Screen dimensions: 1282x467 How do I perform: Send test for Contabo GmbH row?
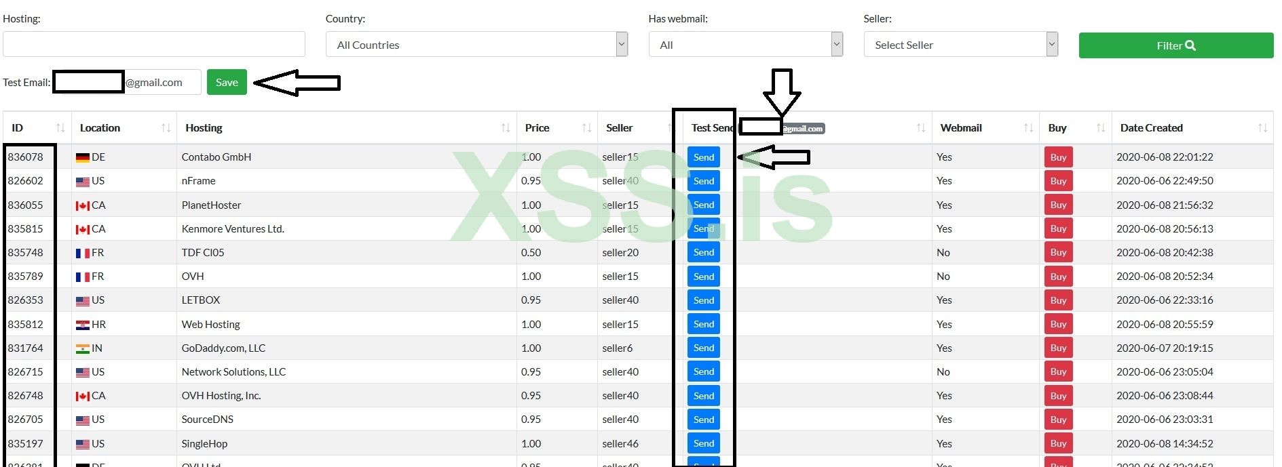point(704,157)
